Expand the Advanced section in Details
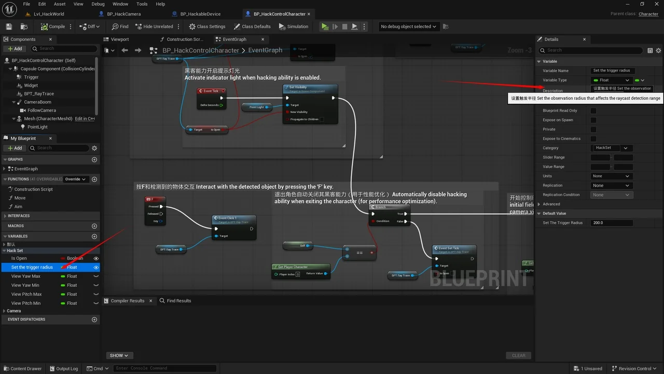Screen dimensions: 664x374 (551, 204)
